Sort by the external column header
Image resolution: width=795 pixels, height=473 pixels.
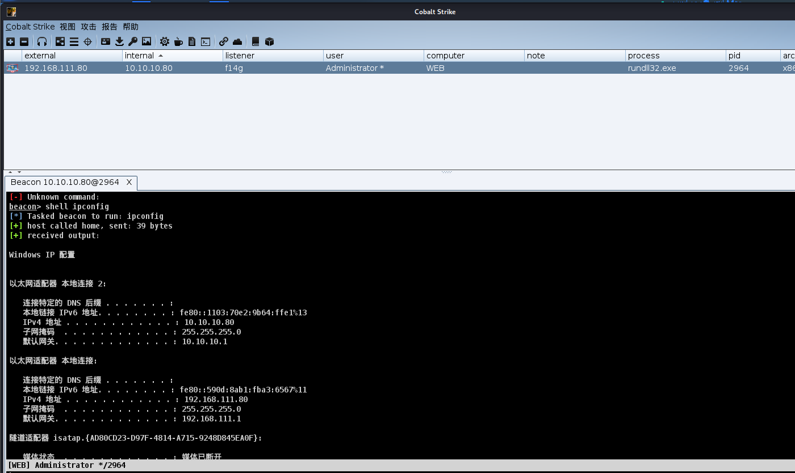click(x=72, y=56)
